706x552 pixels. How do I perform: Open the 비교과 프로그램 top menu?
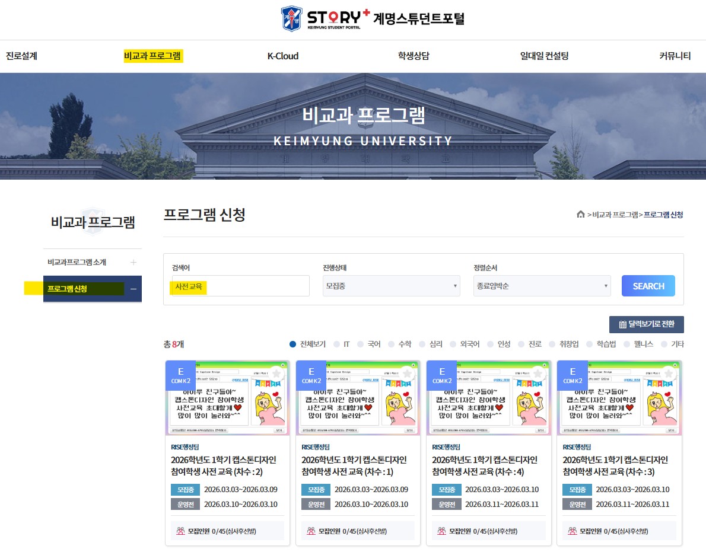pos(152,56)
